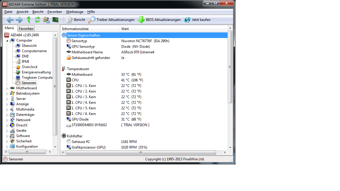Expand the Betriebssystem tree node

(x=7, y=94)
